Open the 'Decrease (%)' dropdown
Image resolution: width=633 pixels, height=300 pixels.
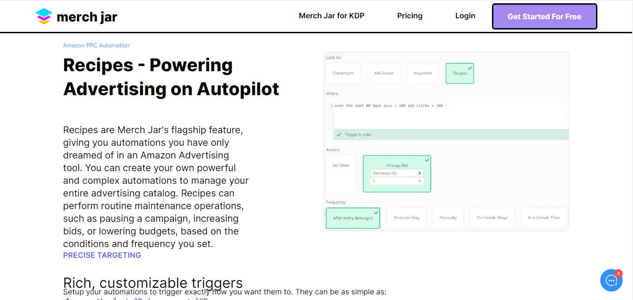click(x=397, y=173)
